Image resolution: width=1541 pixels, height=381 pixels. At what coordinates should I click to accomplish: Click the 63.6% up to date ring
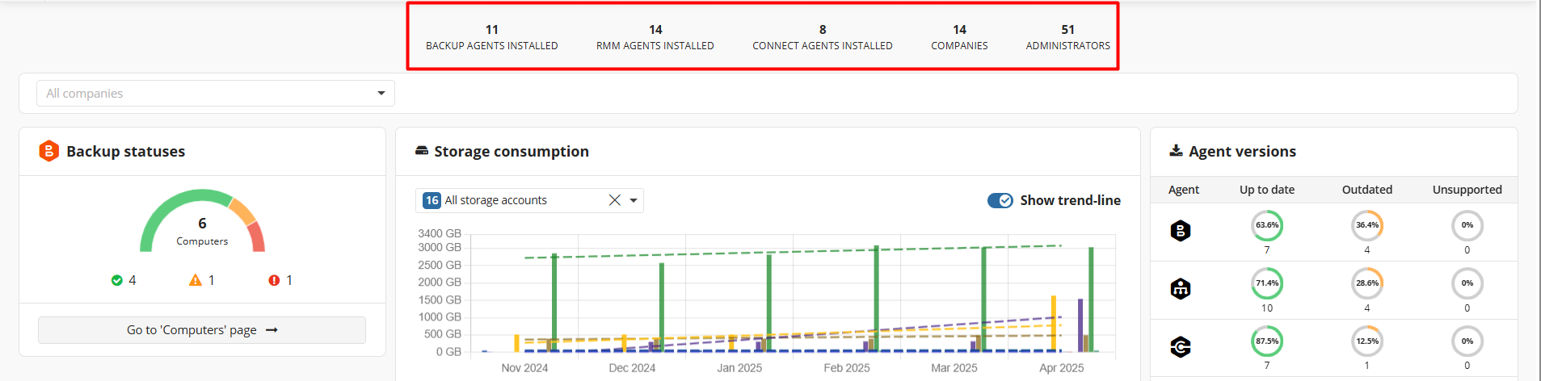pyautogui.click(x=1267, y=225)
